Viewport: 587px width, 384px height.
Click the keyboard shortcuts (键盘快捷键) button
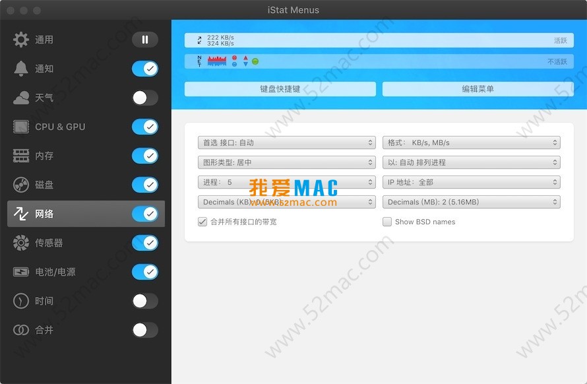pos(280,89)
